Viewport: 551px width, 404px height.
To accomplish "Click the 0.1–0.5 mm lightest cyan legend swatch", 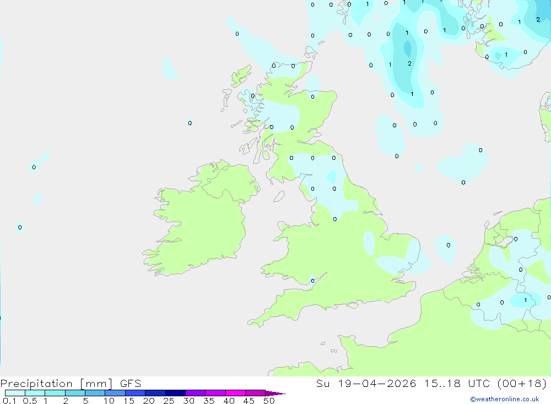I will [15, 393].
